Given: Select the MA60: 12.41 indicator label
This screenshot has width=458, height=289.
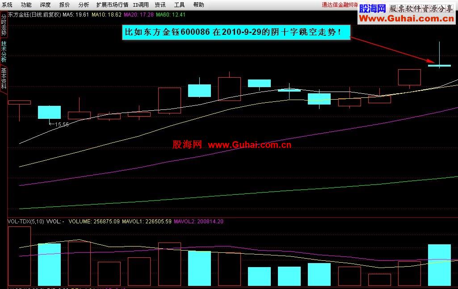Looking at the screenshot, I should 171,15.
